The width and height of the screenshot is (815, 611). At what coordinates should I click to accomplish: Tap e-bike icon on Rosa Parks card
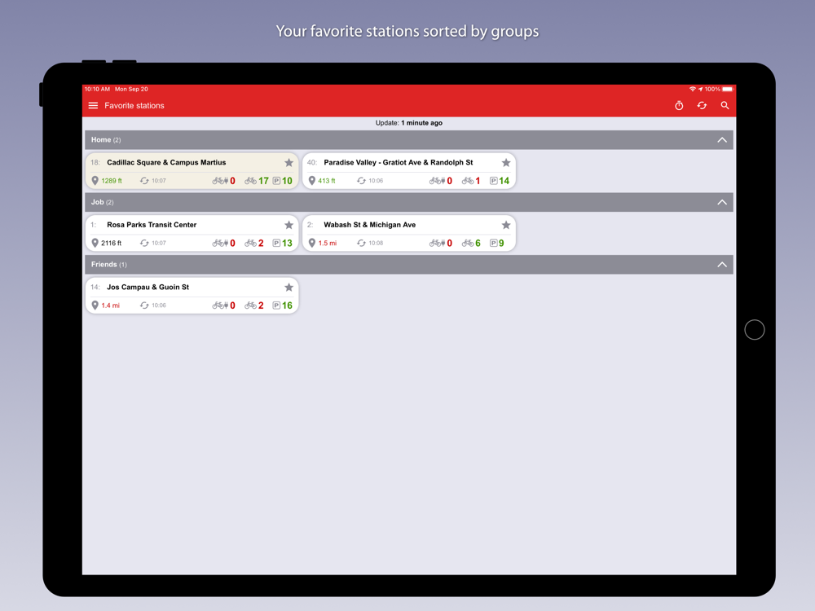220,243
